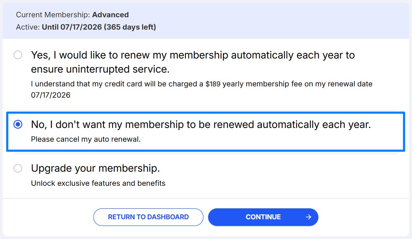The width and height of the screenshot is (412, 239).
Task: Click 'Please cancel my auto renewal.' text
Action: click(86, 139)
